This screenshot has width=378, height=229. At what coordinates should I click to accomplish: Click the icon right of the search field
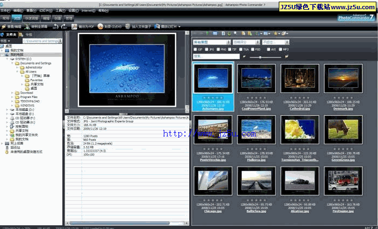(x=244, y=56)
